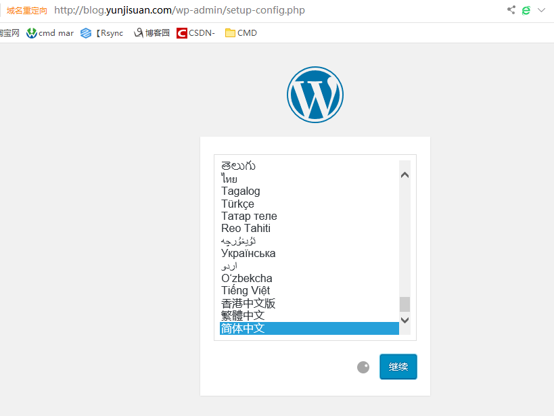This screenshot has width=554, height=416.
Task: Select 繁體中文 language
Action: coord(309,315)
